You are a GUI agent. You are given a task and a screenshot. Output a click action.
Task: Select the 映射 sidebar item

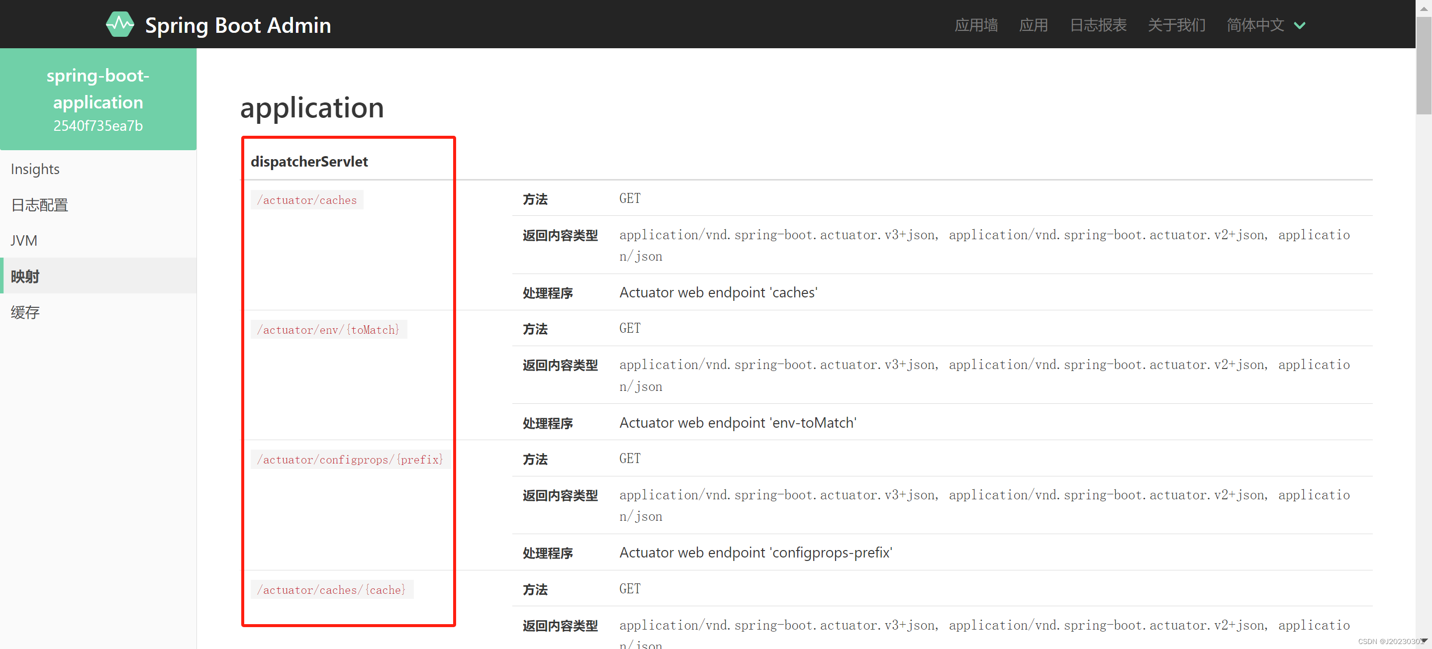click(25, 276)
